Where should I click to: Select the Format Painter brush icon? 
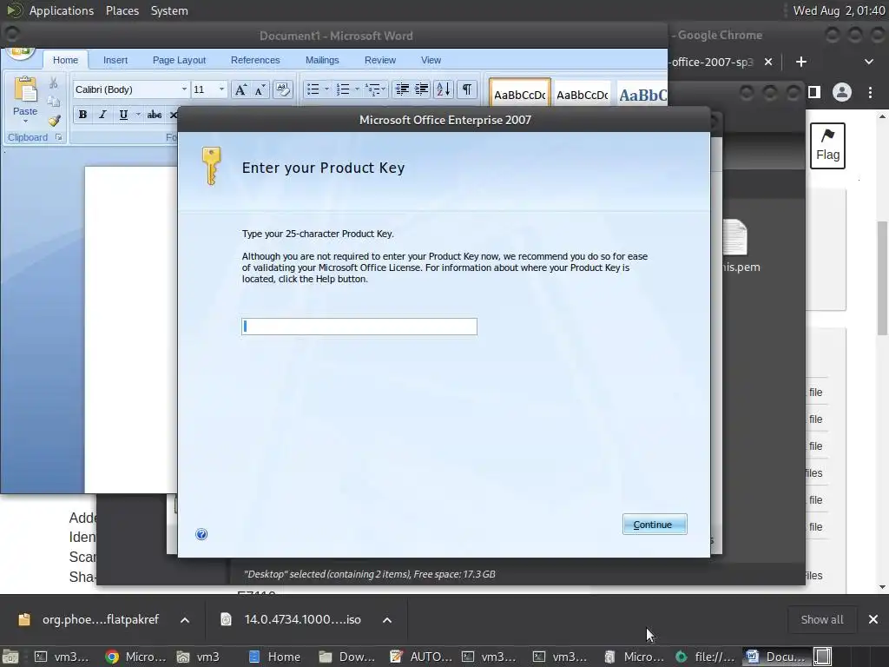(54, 120)
